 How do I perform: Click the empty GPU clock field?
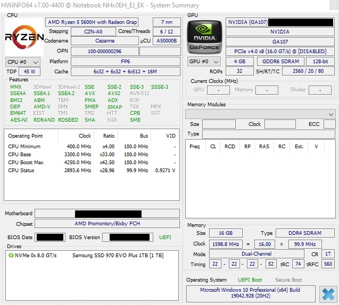(218, 90)
